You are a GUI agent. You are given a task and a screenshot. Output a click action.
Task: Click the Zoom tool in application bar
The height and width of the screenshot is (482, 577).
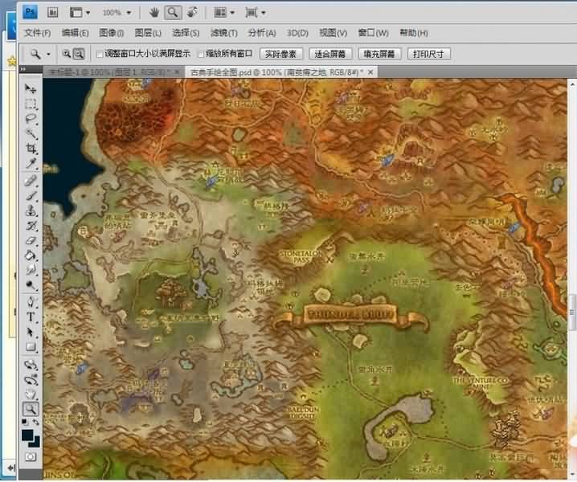click(x=173, y=13)
